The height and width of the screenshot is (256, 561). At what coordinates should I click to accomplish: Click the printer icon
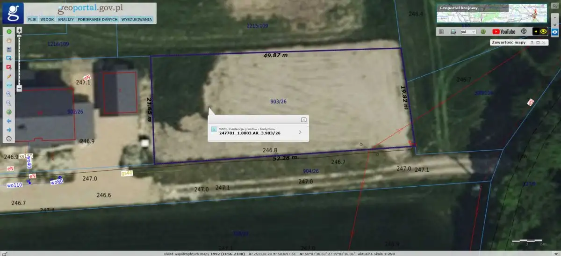point(453,32)
